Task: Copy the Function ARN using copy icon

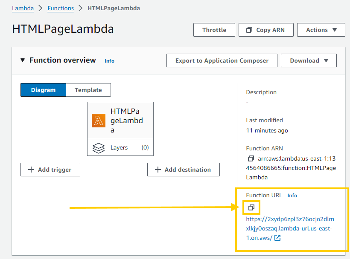Action: (x=251, y=158)
